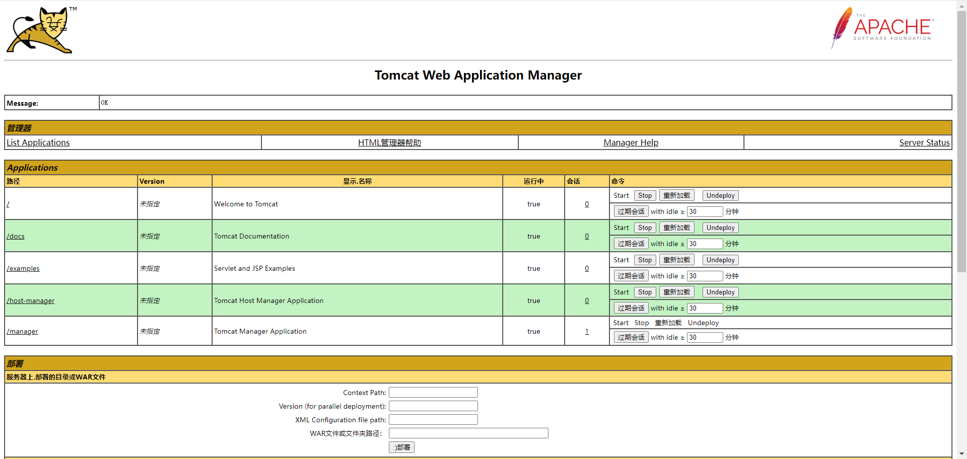Click idle minutes field for /manager
Screen dimensions: 967x459
705,337
